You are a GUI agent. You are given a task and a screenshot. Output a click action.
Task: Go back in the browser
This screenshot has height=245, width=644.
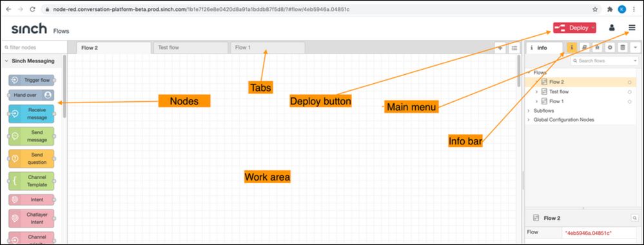point(8,8)
